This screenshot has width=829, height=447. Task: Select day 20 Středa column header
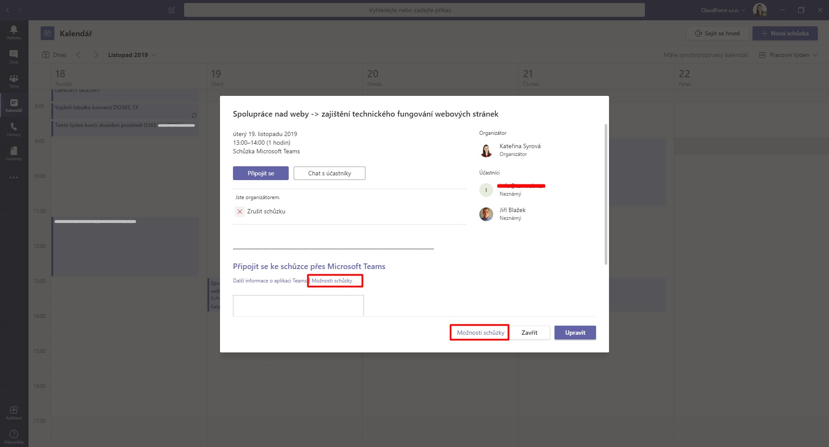coord(440,77)
